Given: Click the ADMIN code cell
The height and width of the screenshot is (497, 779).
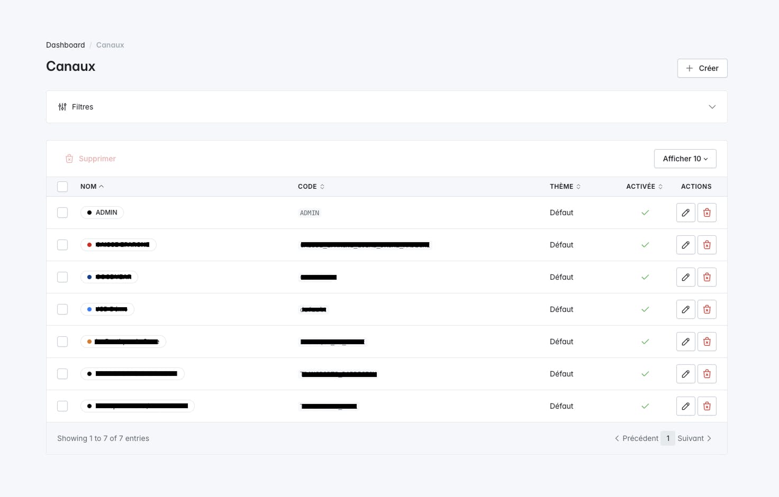Looking at the screenshot, I should [310, 213].
